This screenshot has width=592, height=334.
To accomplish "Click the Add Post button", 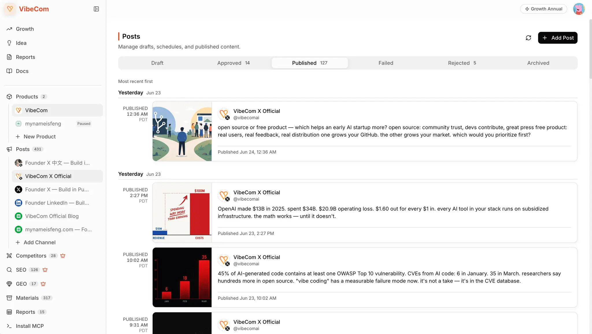I will click(558, 38).
